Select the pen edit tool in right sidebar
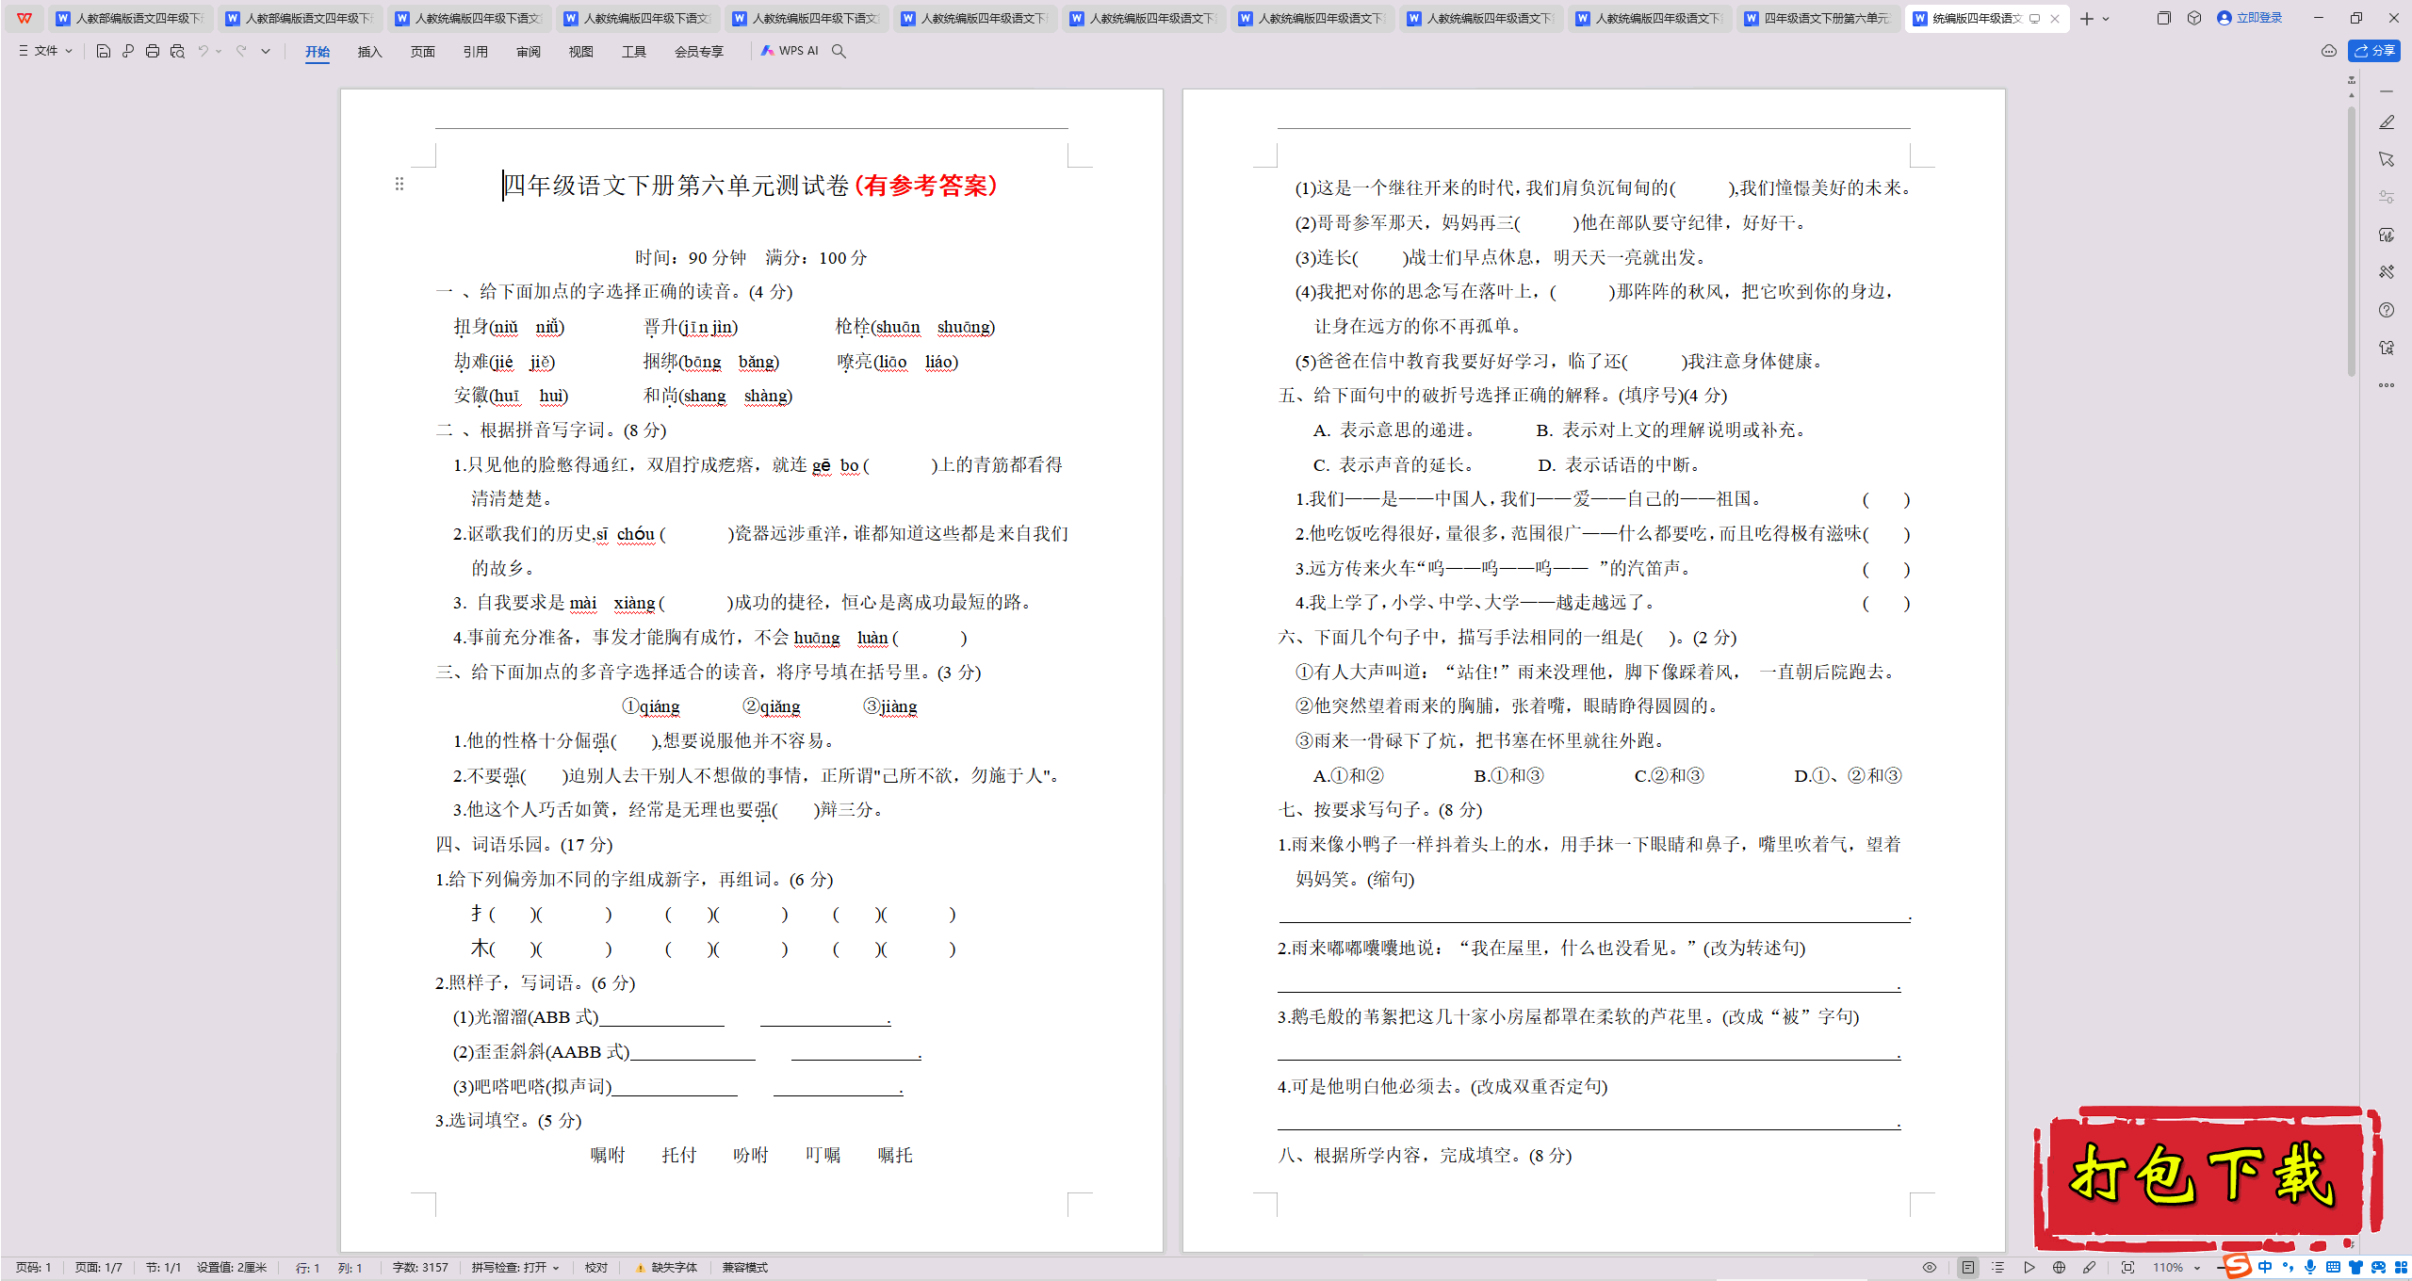The image size is (2412, 1281). (x=2387, y=122)
